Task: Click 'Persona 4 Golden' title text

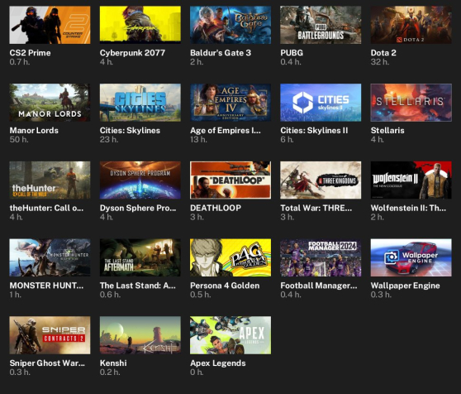Action: 225,286
